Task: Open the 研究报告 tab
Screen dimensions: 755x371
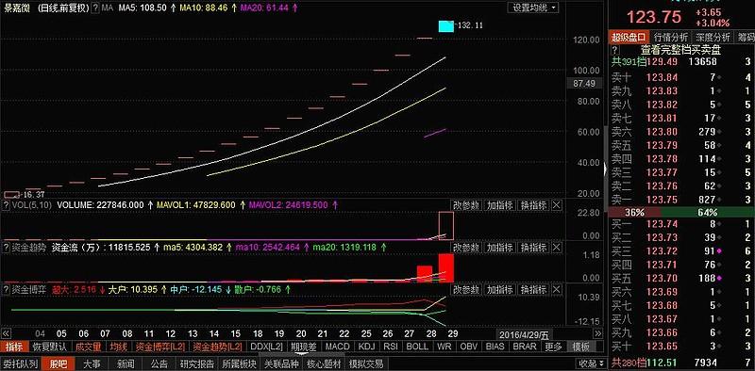Action: (x=197, y=363)
